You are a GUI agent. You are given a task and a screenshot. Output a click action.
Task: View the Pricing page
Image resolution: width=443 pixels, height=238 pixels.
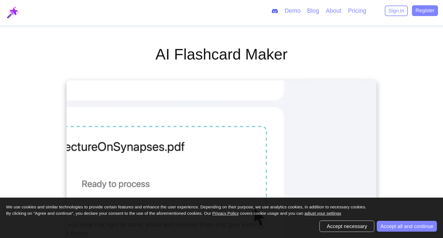click(357, 11)
